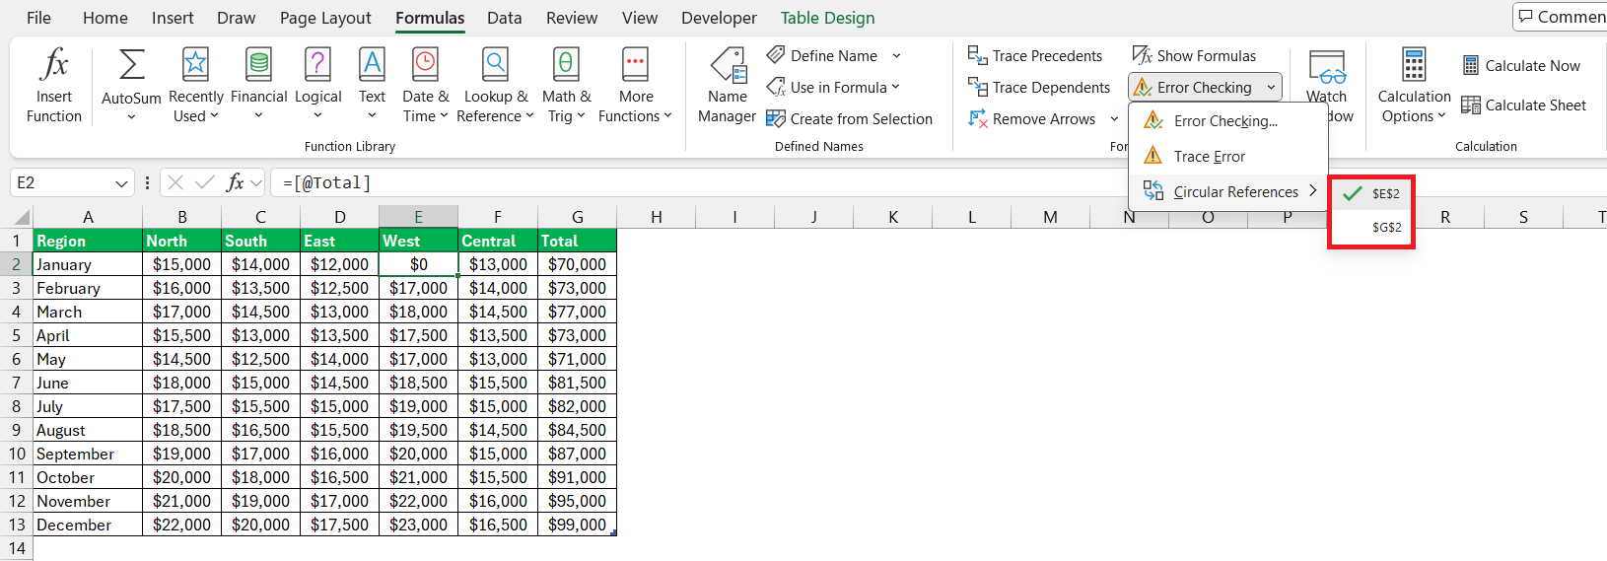The height and width of the screenshot is (561, 1607).
Task: Click the enter checkmark in formula bar
Action: 205,182
